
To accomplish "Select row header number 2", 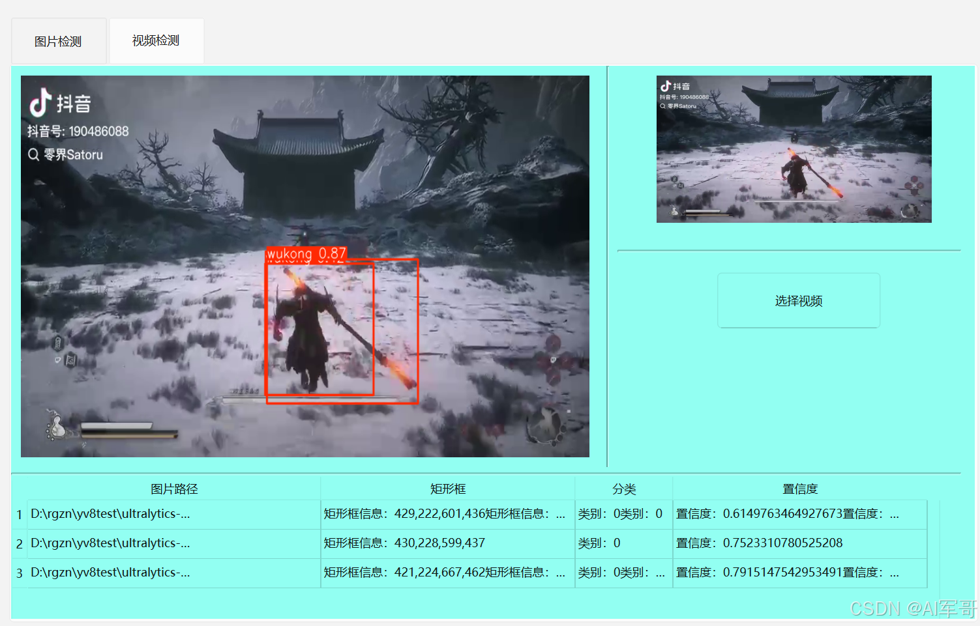I will tap(20, 544).
